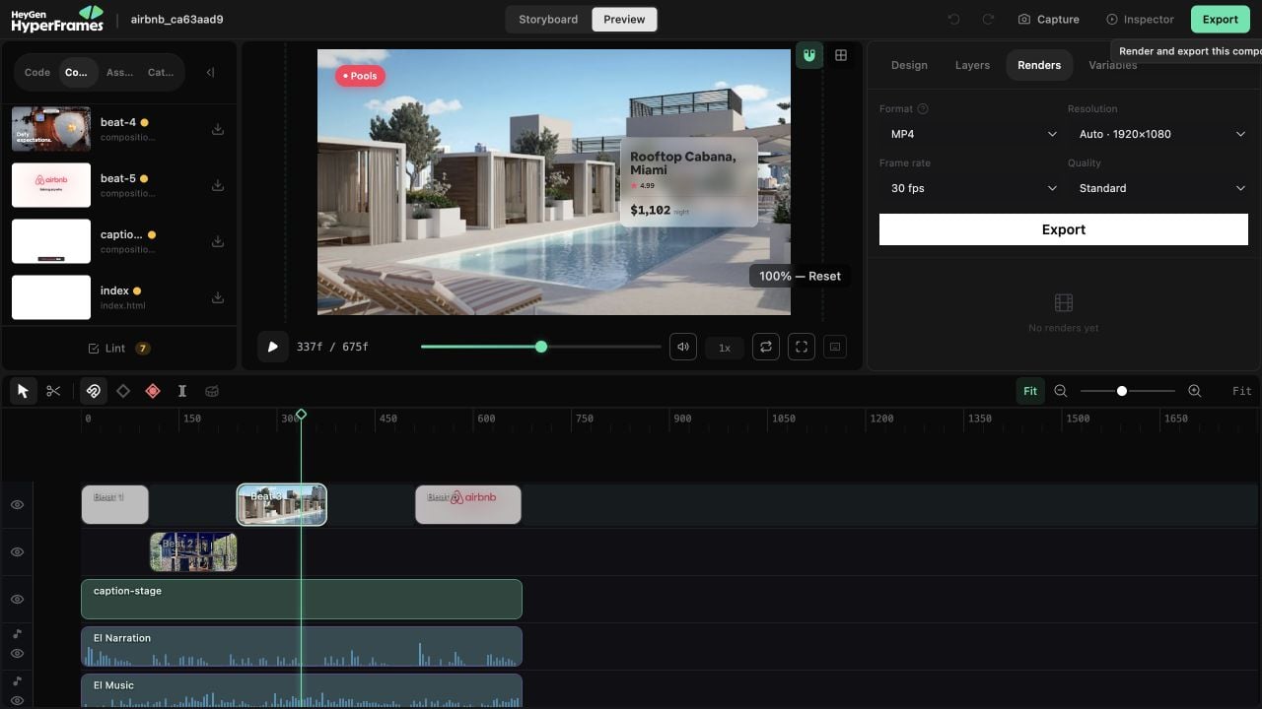The image size is (1262, 709).
Task: Play the preview video
Action: coord(272,347)
